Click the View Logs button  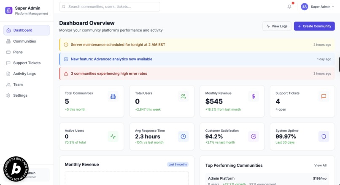(277, 26)
